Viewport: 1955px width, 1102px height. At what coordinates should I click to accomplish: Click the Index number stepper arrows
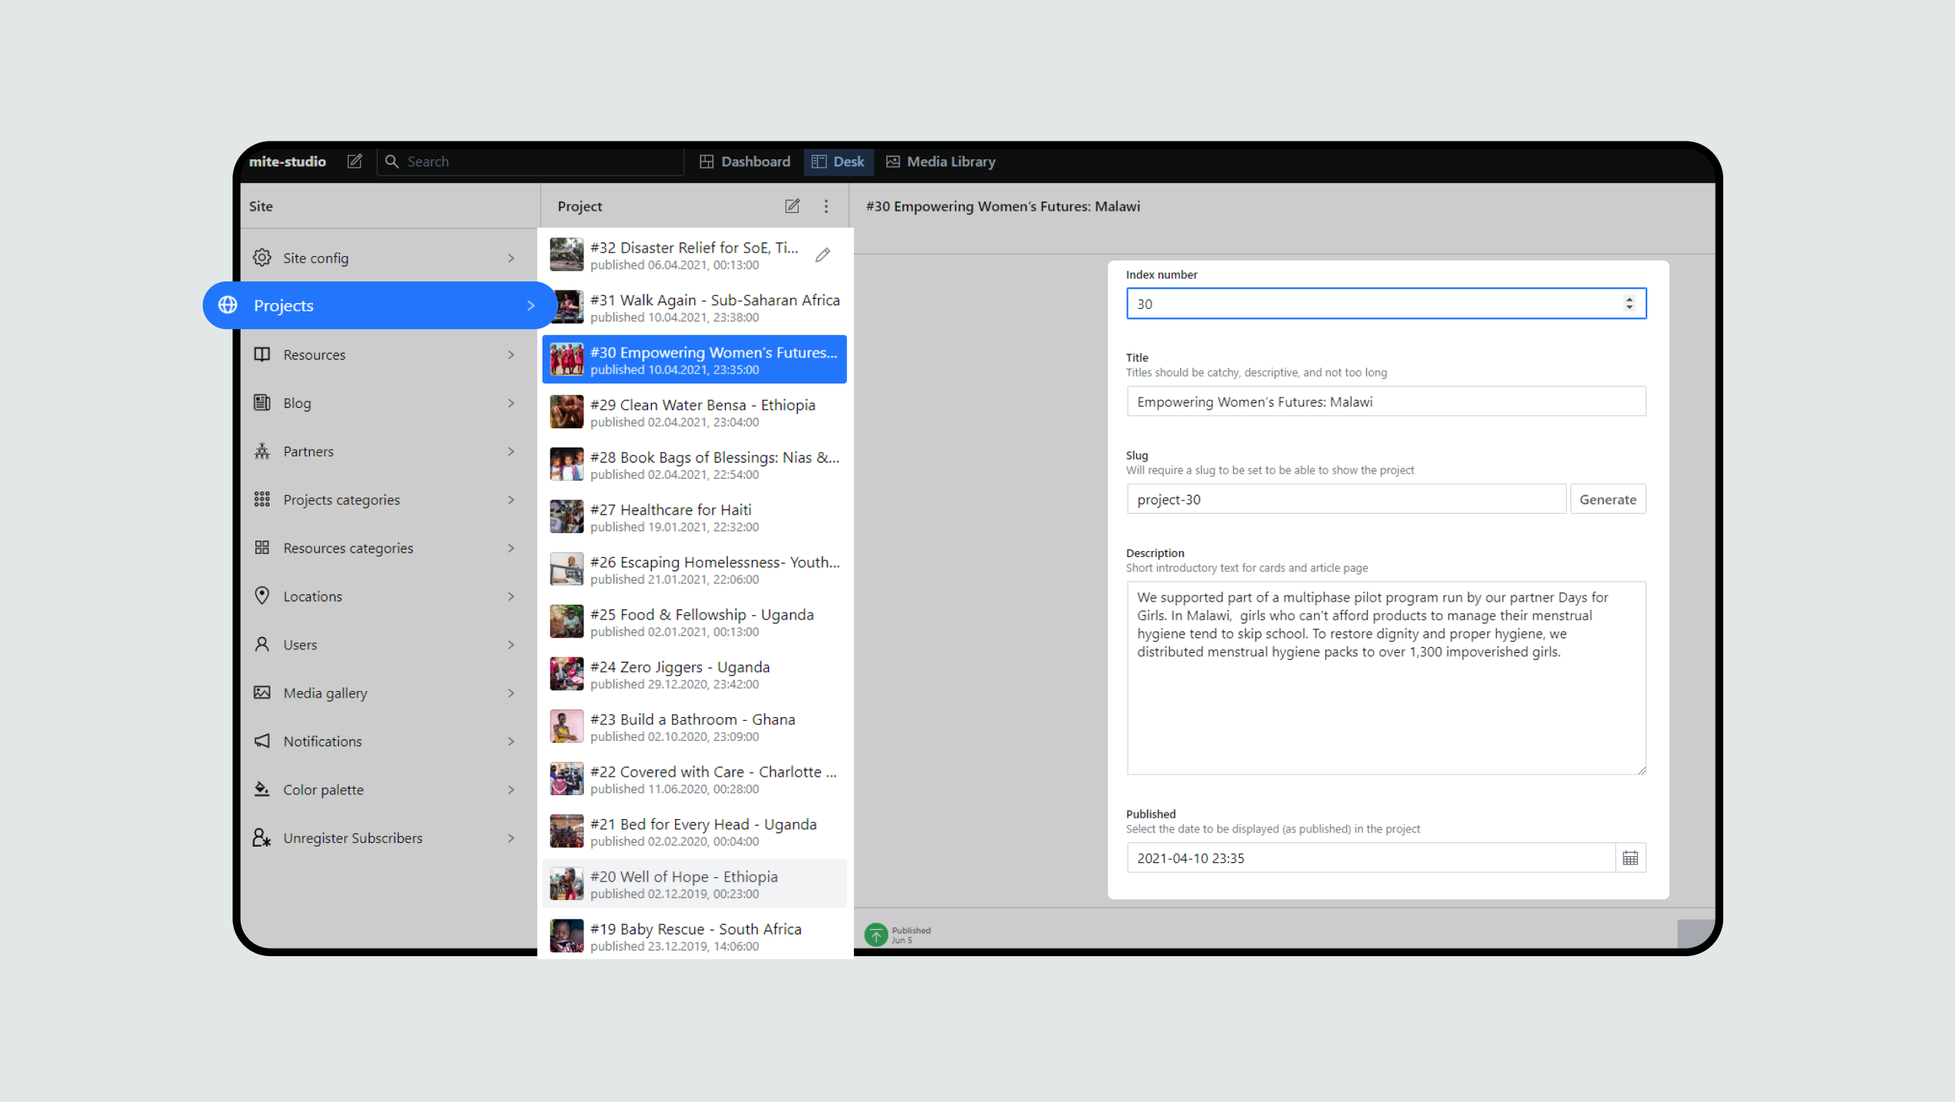click(x=1629, y=303)
